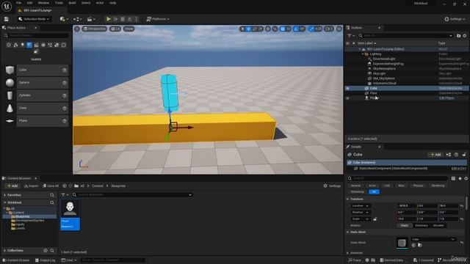Open editor Settings at top right
Viewport: 470px width, 264px height.
click(455, 19)
